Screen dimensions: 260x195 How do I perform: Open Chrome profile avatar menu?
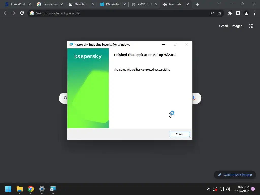pyautogui.click(x=246, y=13)
